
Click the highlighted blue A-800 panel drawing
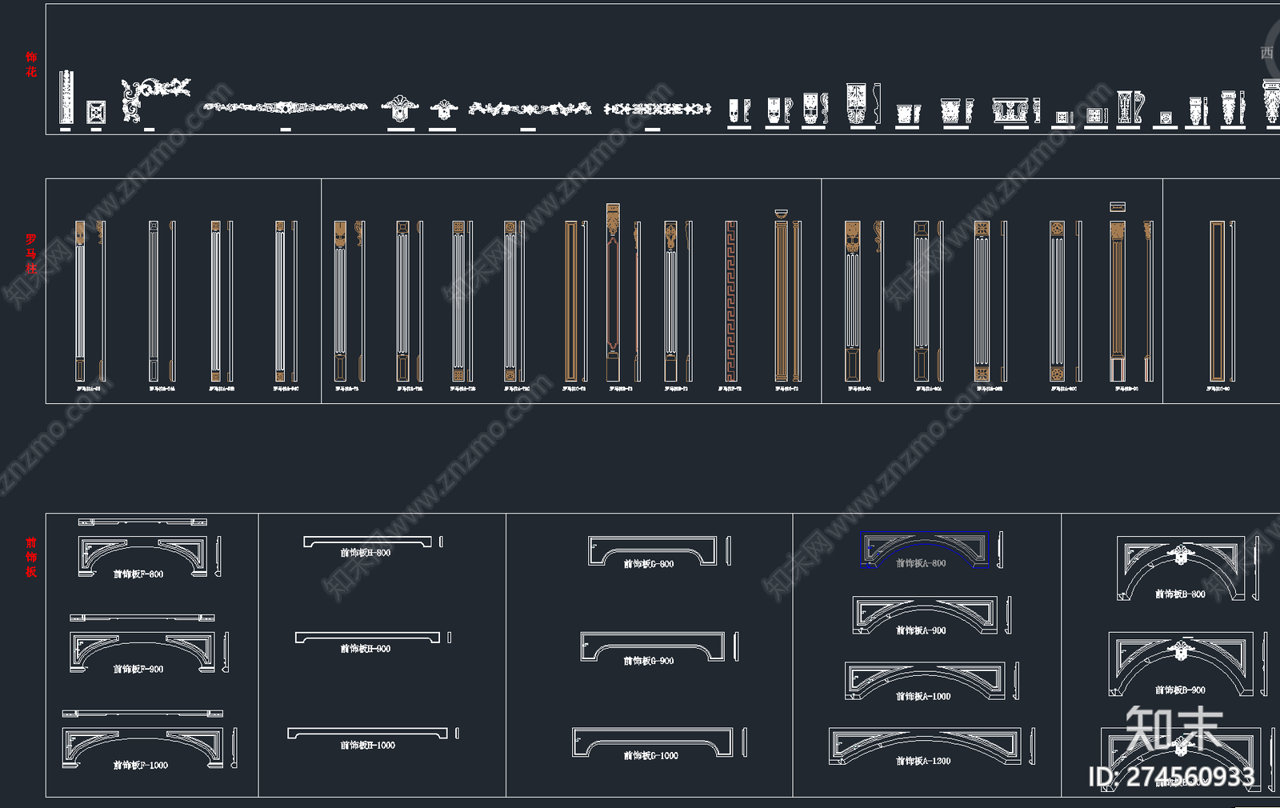[x=925, y=550]
